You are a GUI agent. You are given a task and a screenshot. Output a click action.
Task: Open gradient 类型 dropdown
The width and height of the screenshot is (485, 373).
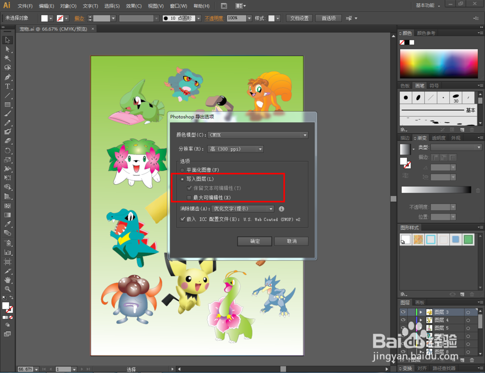click(456, 147)
